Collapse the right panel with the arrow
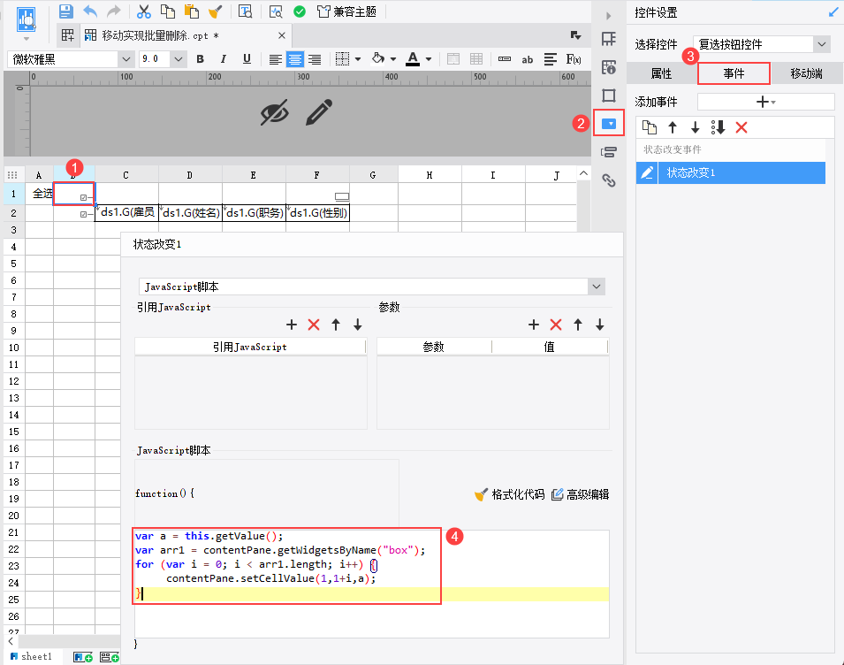The height and width of the screenshot is (665, 844). click(x=608, y=16)
